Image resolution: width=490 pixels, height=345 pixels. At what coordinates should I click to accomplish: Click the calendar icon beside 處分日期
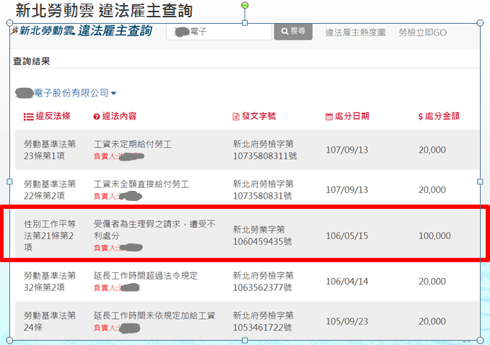click(x=329, y=117)
